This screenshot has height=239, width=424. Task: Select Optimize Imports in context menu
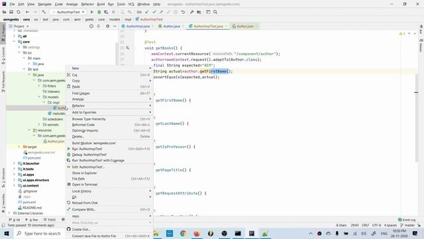[109, 131]
